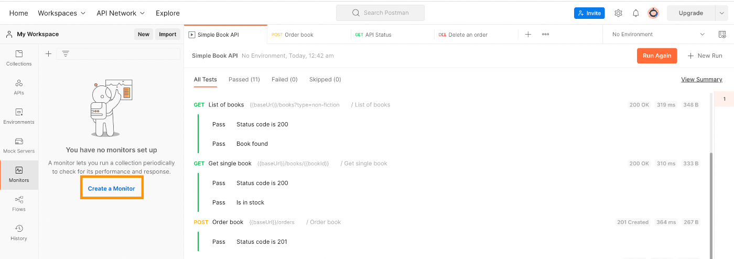Open History in the sidebar

[19, 233]
